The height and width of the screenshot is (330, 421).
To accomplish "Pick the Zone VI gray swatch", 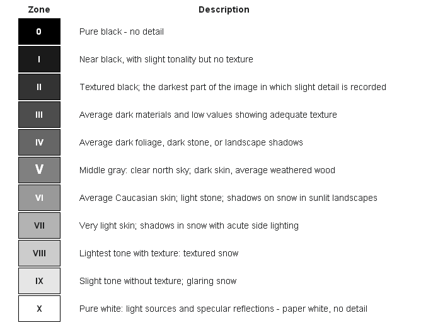I will (39, 198).
